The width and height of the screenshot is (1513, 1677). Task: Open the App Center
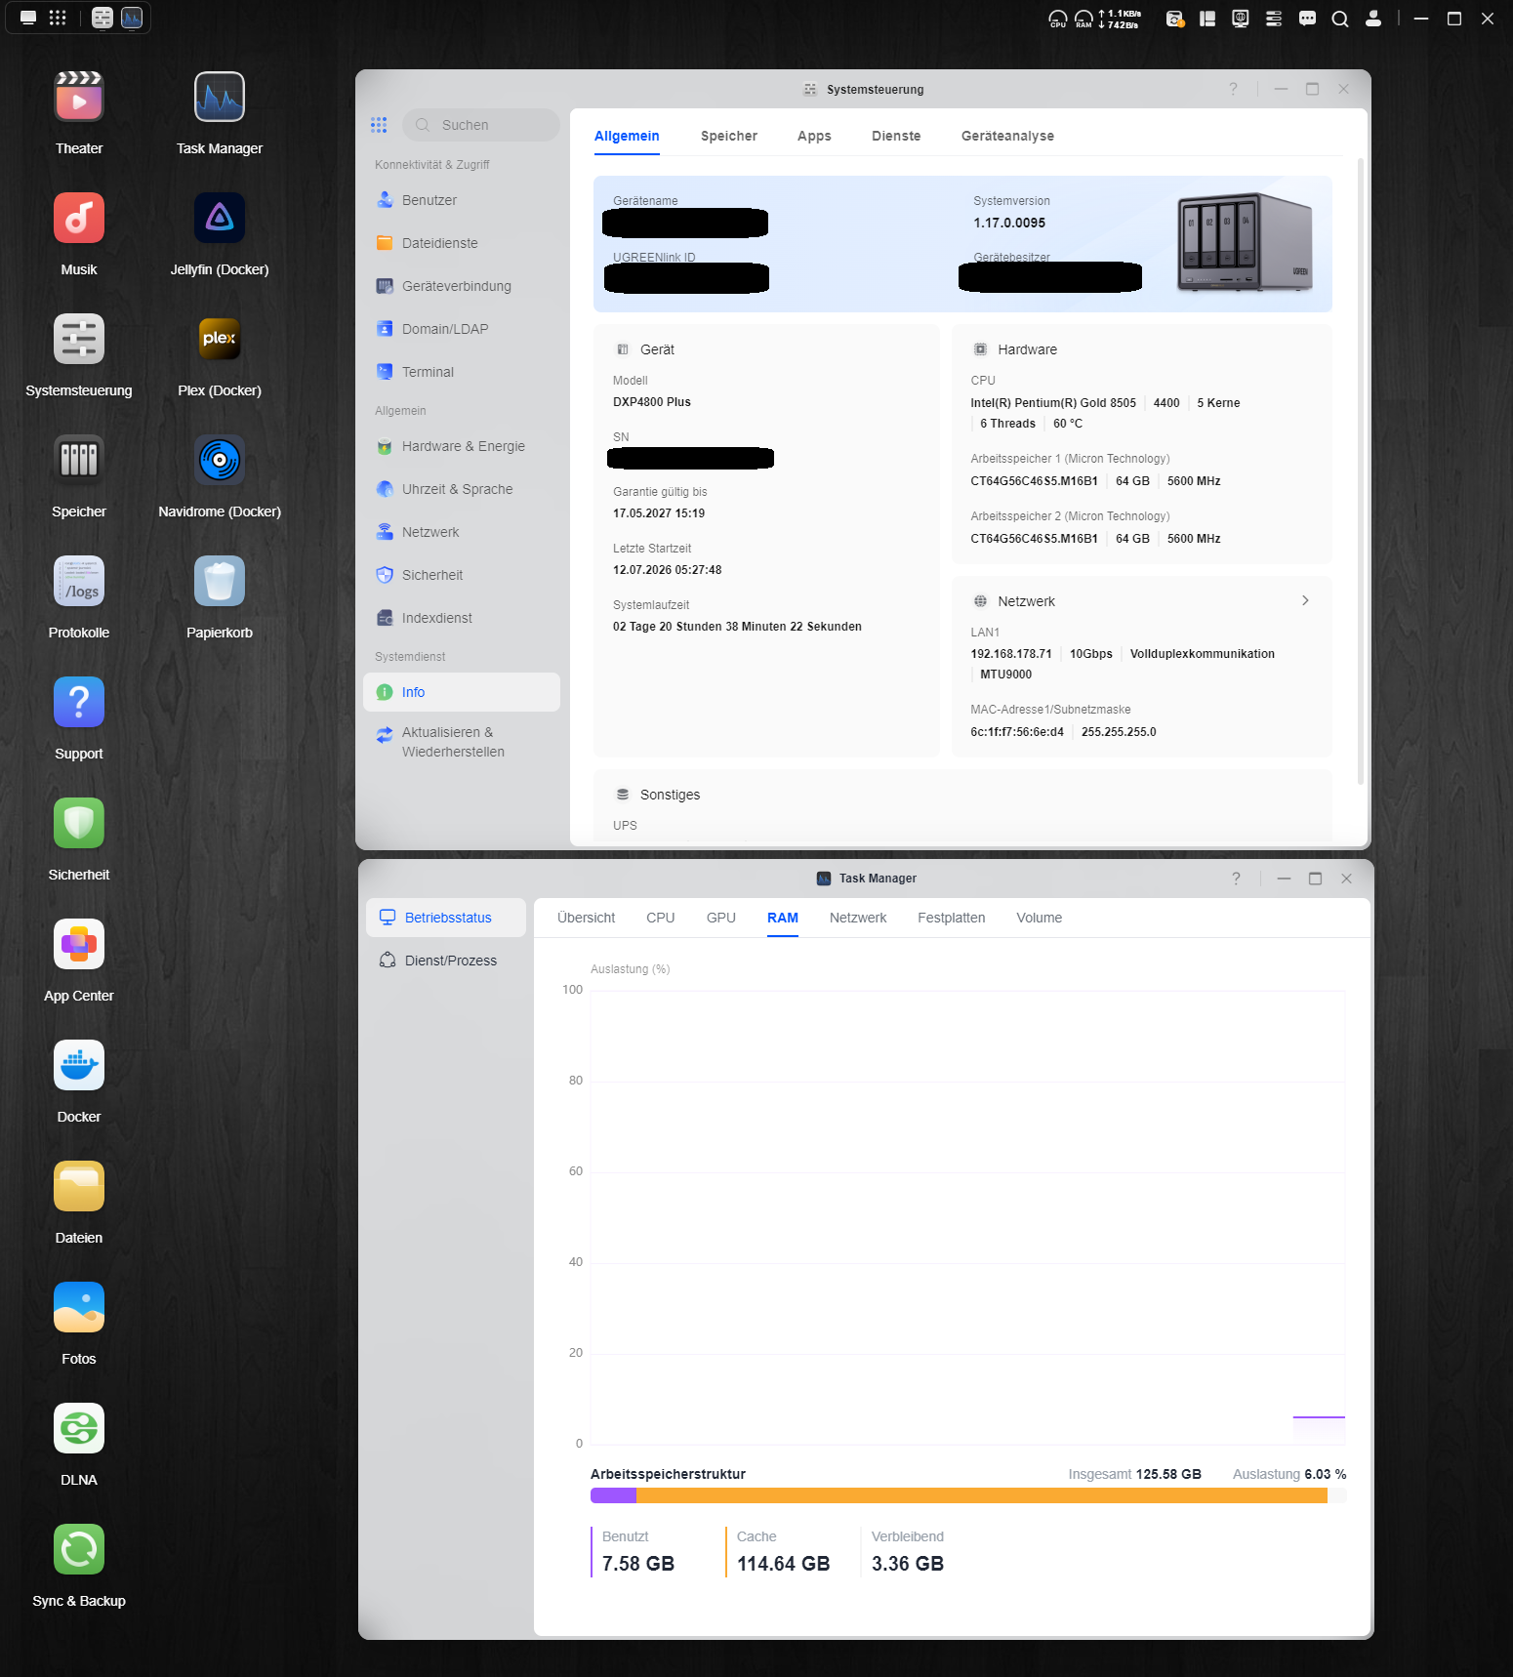79,944
